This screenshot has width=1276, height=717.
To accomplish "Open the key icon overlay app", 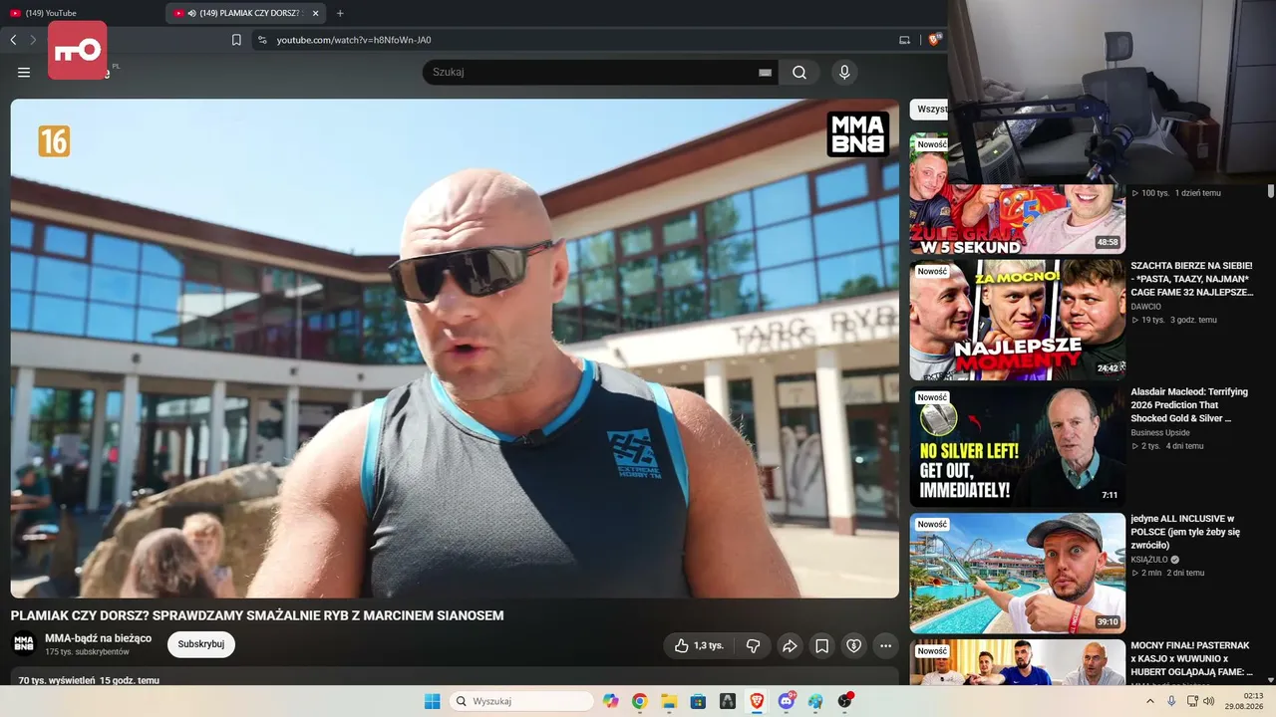I will pyautogui.click(x=77, y=50).
